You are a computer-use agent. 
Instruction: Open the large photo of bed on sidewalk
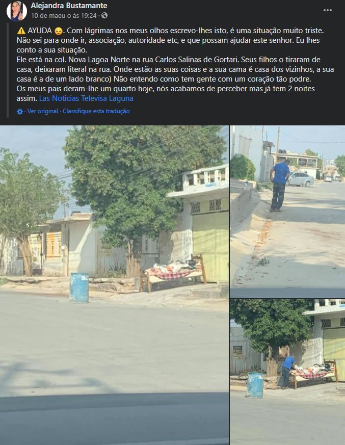coord(114,285)
